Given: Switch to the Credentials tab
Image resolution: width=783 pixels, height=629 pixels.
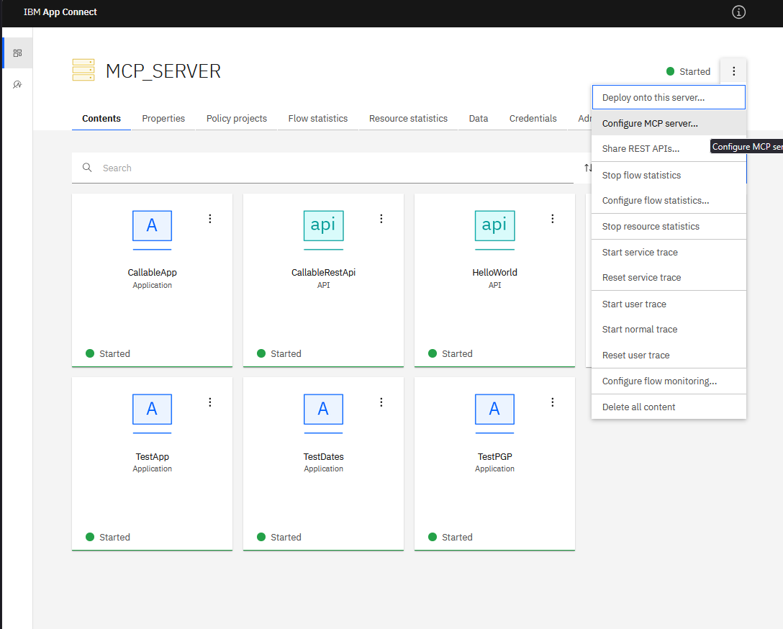Looking at the screenshot, I should (x=533, y=118).
